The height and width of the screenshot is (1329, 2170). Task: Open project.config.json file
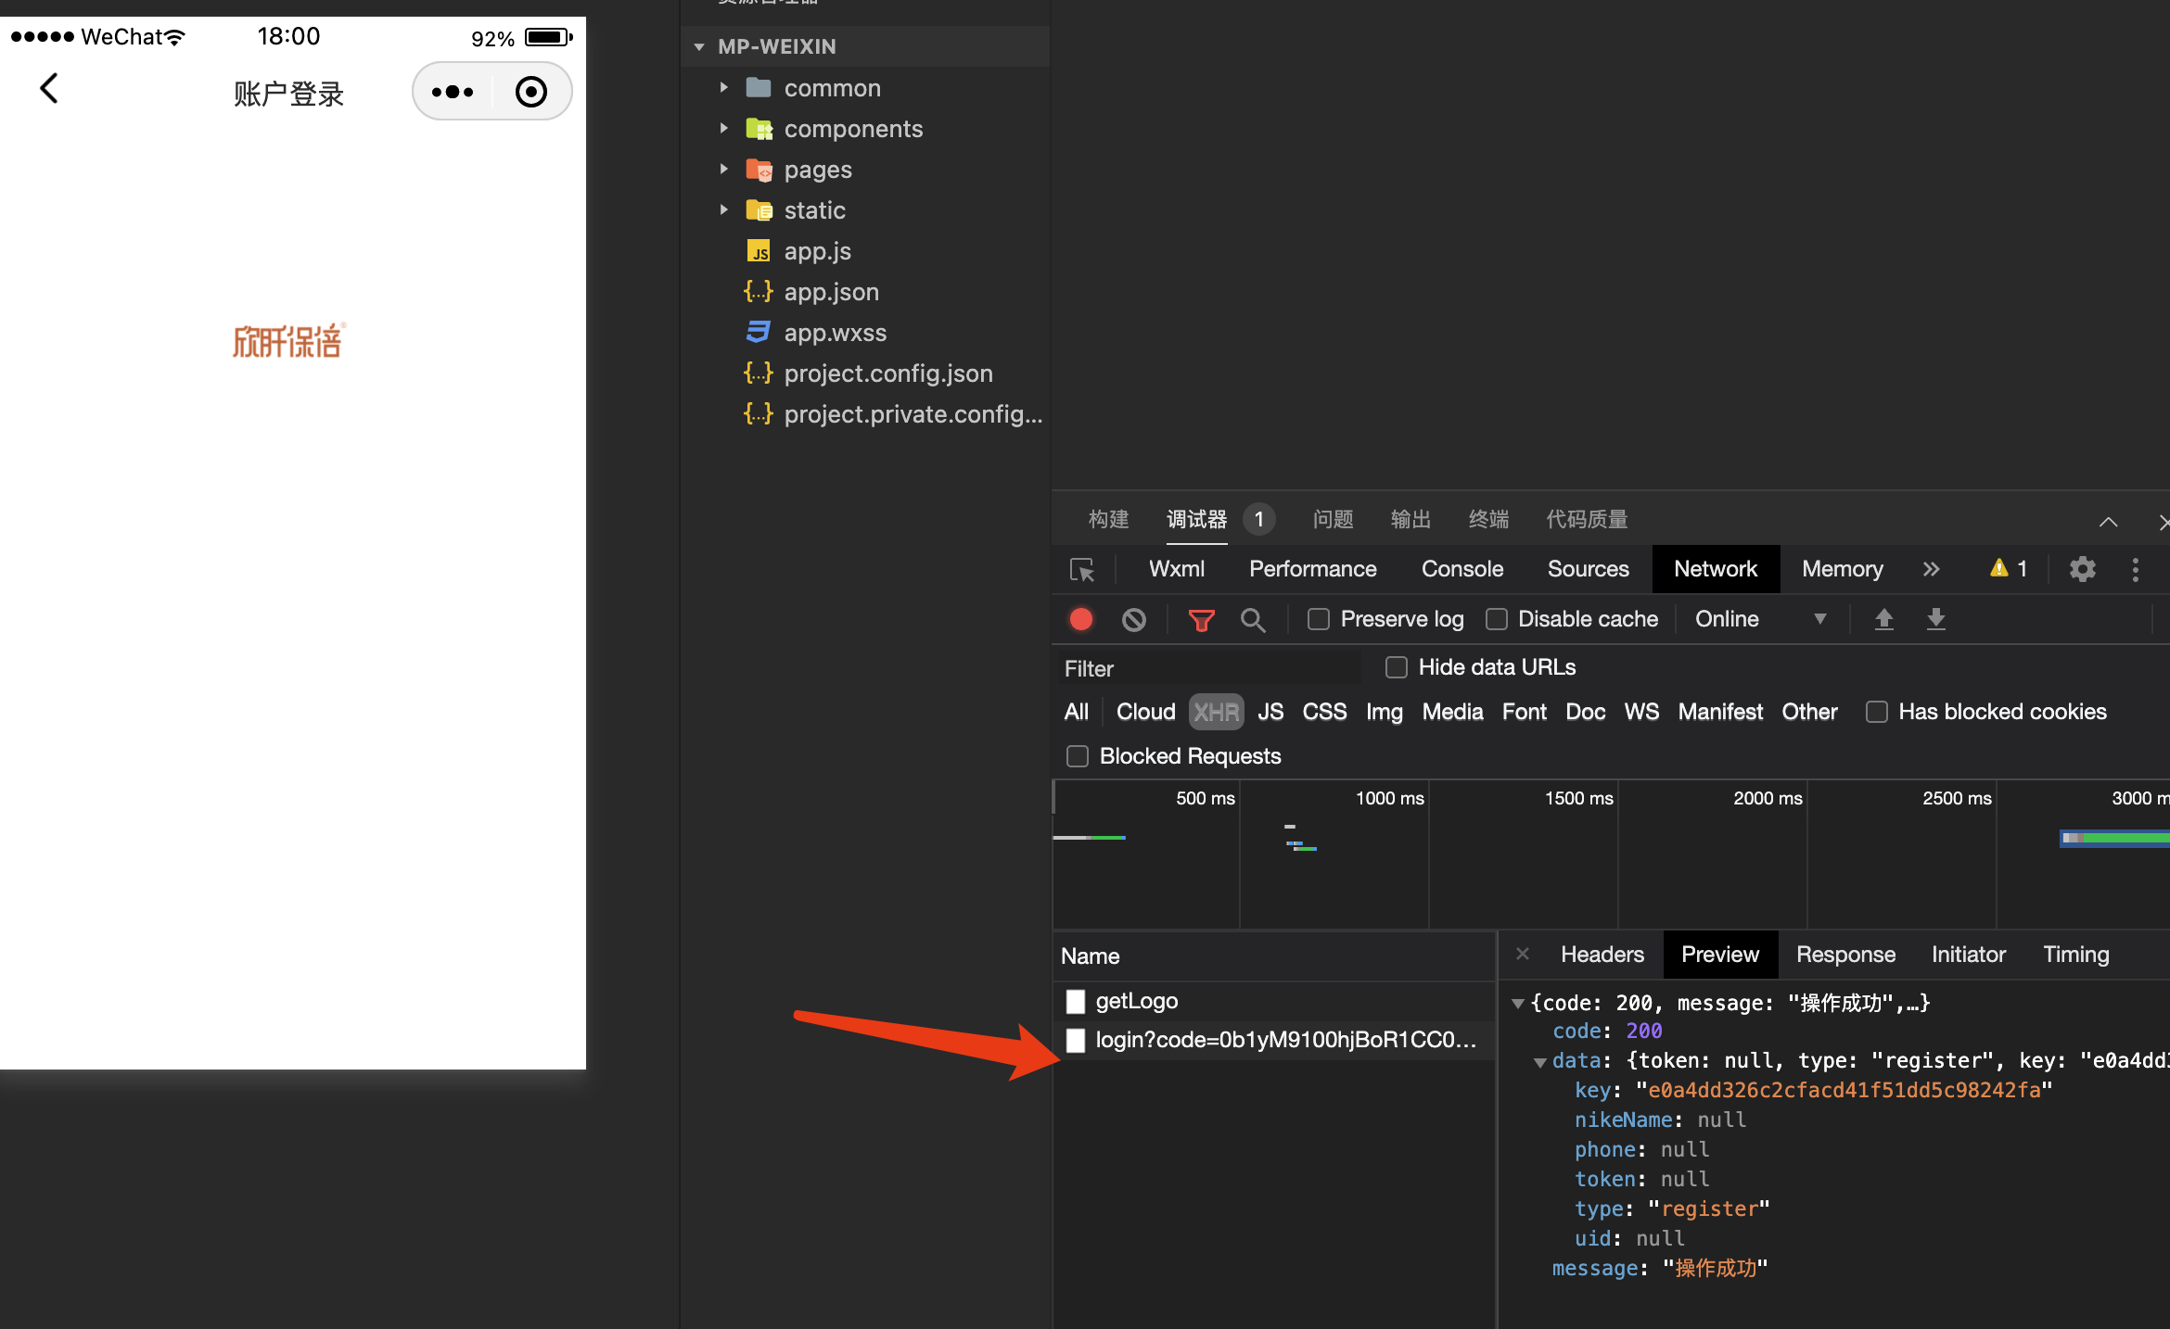[x=887, y=373]
